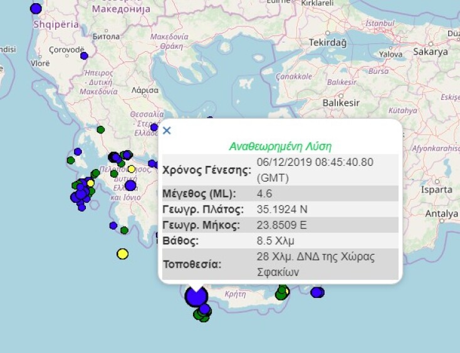Image resolution: width=460 pixels, height=353 pixels.
Task: Select the isolated yellow marker in the sea south of Peloponnese
Action: tap(123, 253)
